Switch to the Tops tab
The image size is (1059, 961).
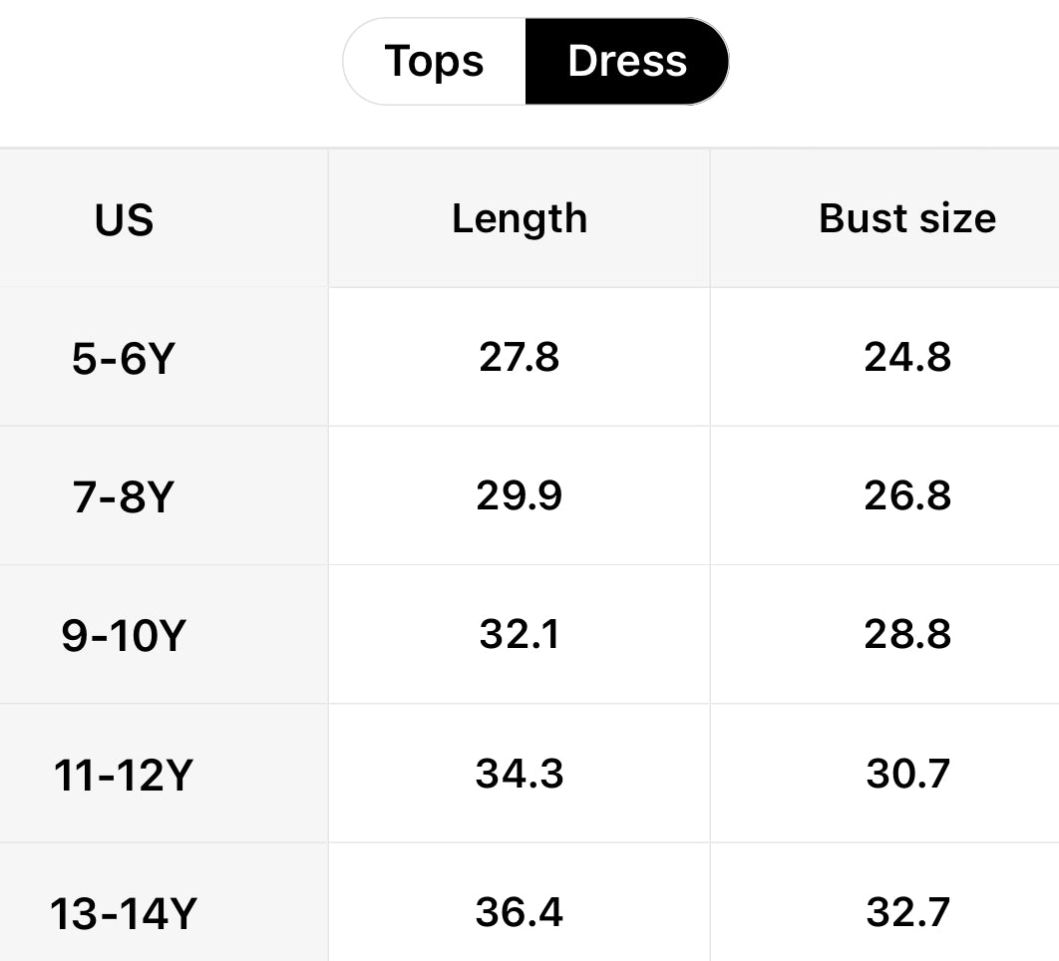point(432,61)
